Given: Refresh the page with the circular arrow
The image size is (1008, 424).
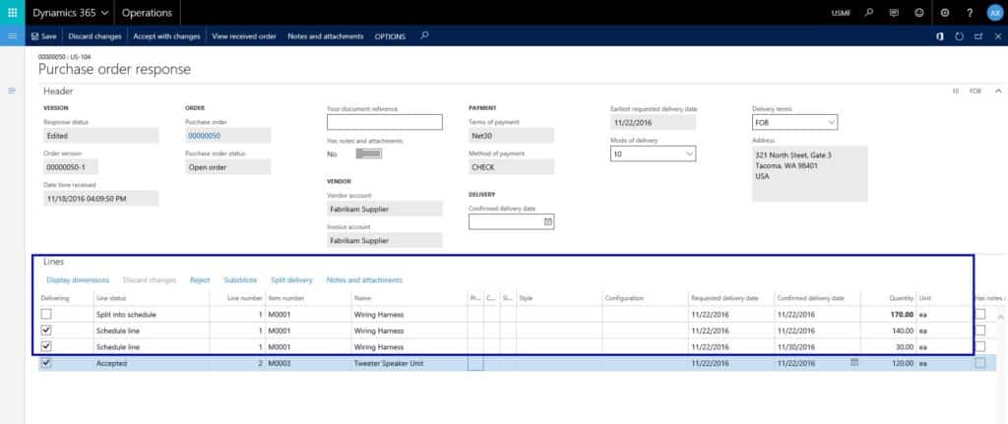Looking at the screenshot, I should click(x=959, y=36).
